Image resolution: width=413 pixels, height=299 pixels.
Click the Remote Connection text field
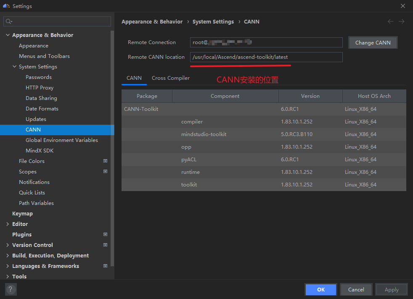click(266, 42)
